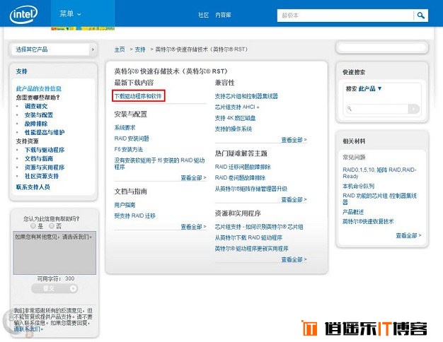Open 英特尔®快速恢复技术 link
The width and height of the screenshot is (443, 342).
368,221
